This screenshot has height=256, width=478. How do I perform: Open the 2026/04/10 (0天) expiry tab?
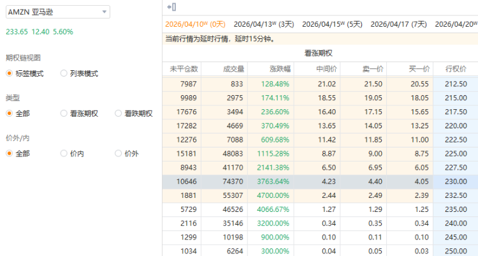coord(196,24)
